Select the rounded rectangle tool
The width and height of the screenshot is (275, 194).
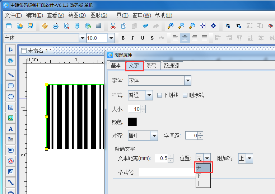[11, 86]
